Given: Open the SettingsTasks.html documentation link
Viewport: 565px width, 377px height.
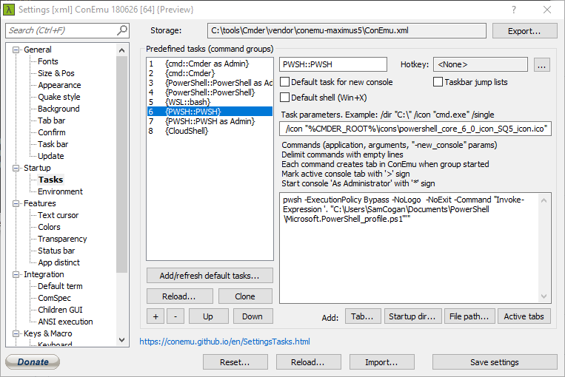Looking at the screenshot, I should [x=224, y=342].
